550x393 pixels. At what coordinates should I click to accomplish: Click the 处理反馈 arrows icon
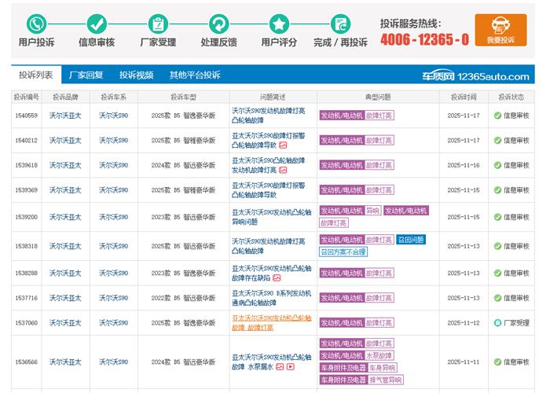tap(218, 24)
